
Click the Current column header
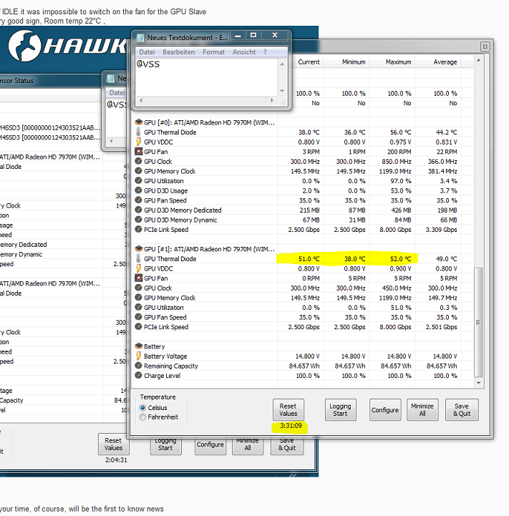coord(309,62)
